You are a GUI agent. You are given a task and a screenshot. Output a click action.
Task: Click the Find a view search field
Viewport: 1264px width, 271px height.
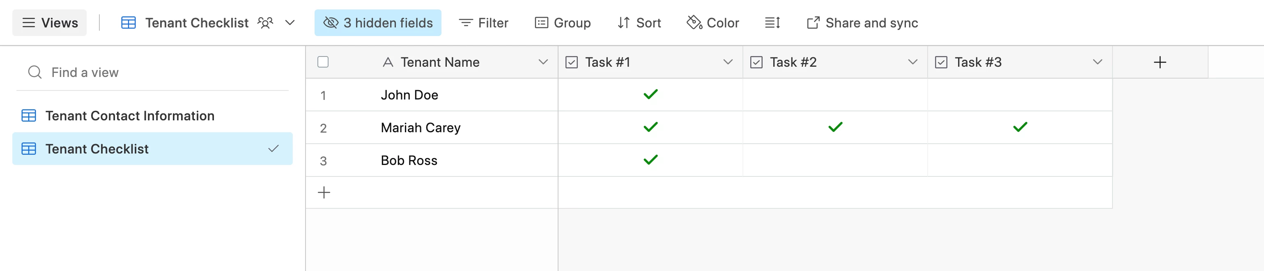pyautogui.click(x=152, y=72)
